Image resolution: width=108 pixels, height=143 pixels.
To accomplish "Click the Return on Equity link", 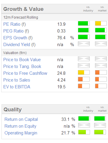I will (20, 126).
